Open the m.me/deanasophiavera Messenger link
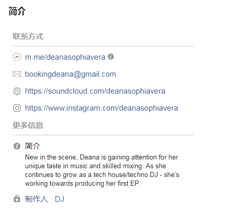Screen dimensions: 238x213 pyautogui.click(x=65, y=57)
